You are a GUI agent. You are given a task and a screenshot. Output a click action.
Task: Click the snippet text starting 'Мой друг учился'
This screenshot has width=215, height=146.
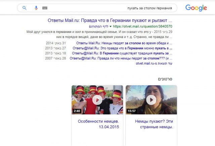(x=99, y=34)
